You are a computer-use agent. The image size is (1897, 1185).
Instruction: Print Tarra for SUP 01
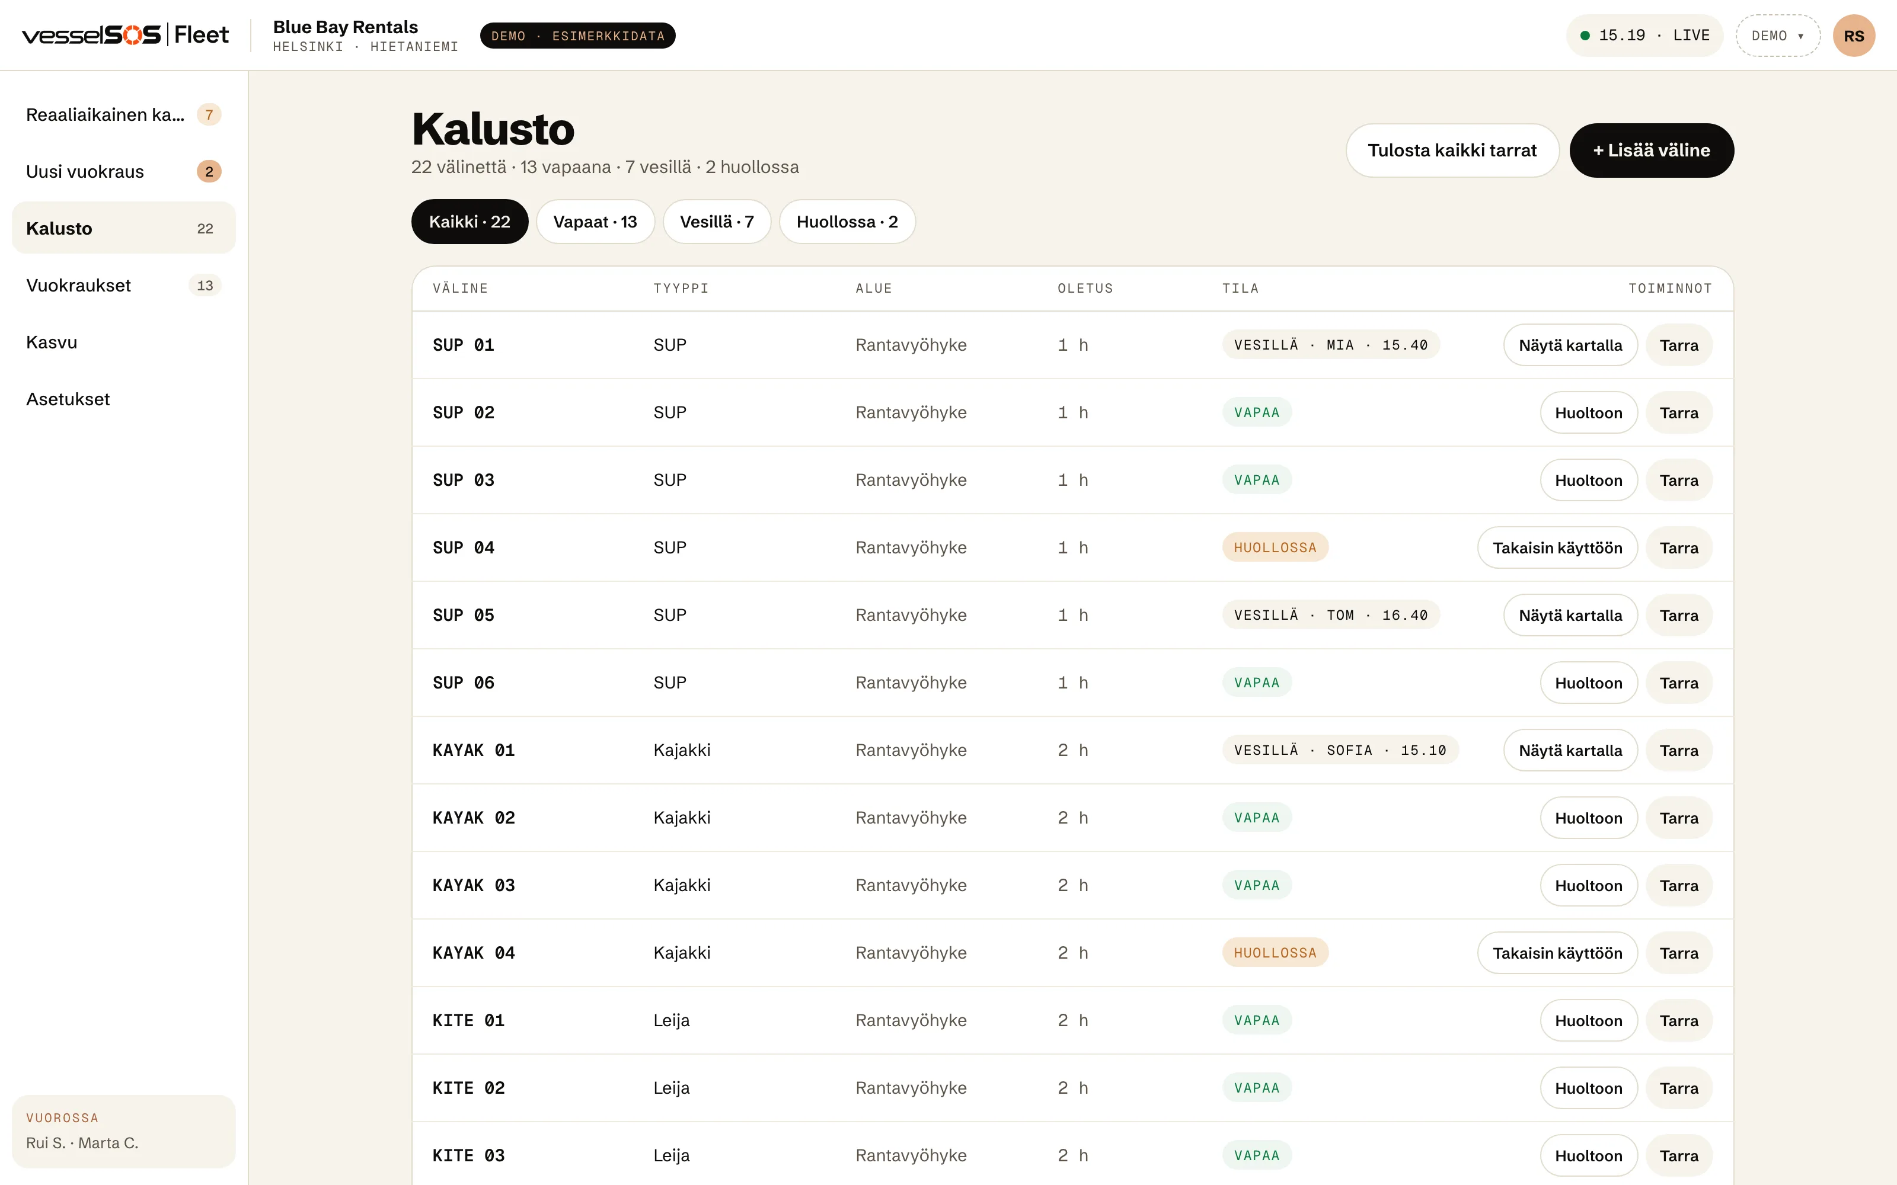pos(1678,345)
